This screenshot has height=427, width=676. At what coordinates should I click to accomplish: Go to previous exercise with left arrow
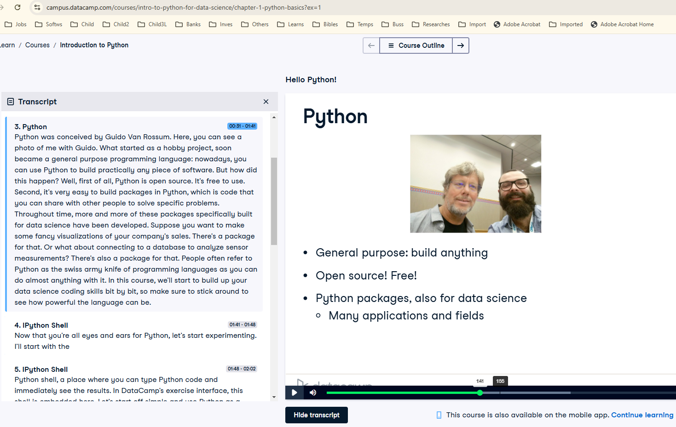coord(371,46)
